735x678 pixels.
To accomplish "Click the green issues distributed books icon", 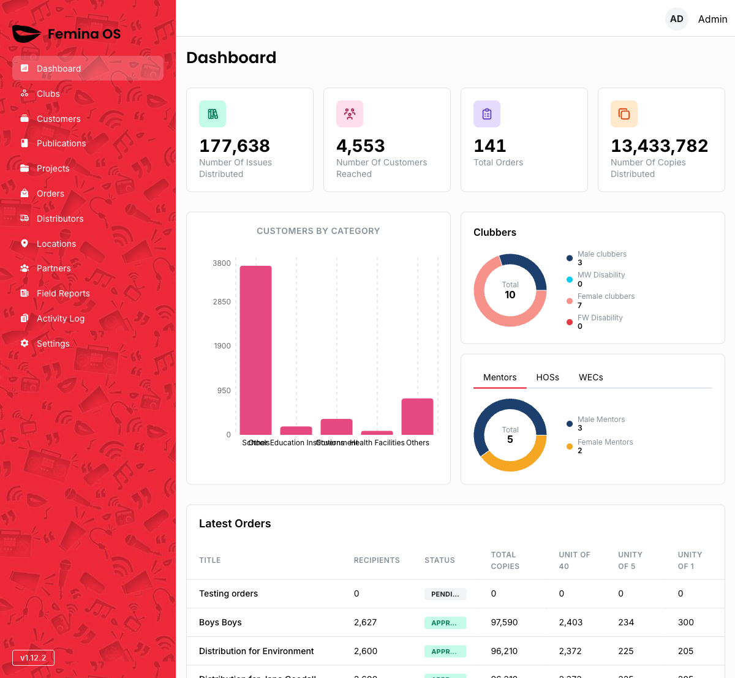I will coord(213,114).
